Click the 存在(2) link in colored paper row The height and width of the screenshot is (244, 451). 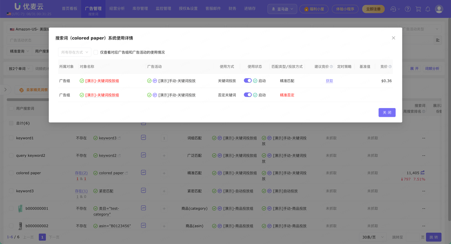click(81, 173)
